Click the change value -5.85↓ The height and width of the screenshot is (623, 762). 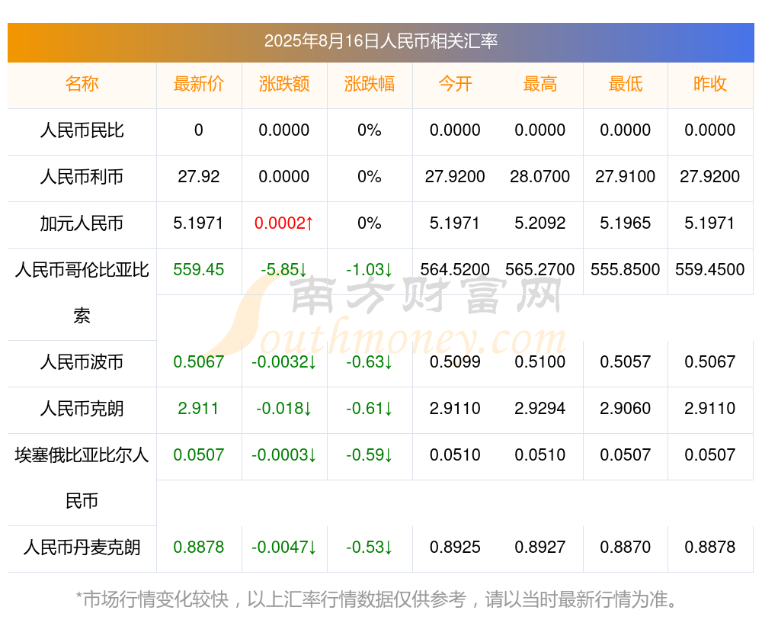point(283,269)
